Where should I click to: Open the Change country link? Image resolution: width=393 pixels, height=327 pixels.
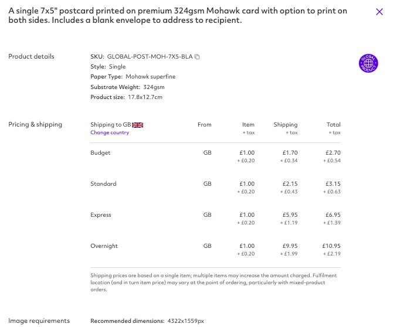click(110, 132)
